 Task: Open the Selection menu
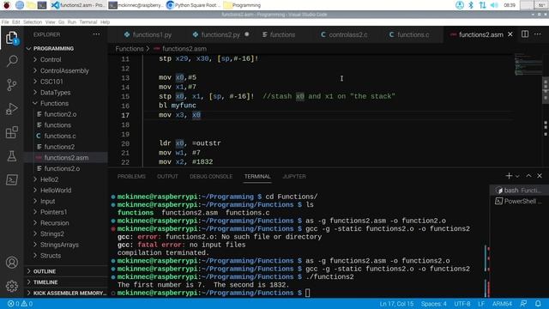tap(33, 22)
